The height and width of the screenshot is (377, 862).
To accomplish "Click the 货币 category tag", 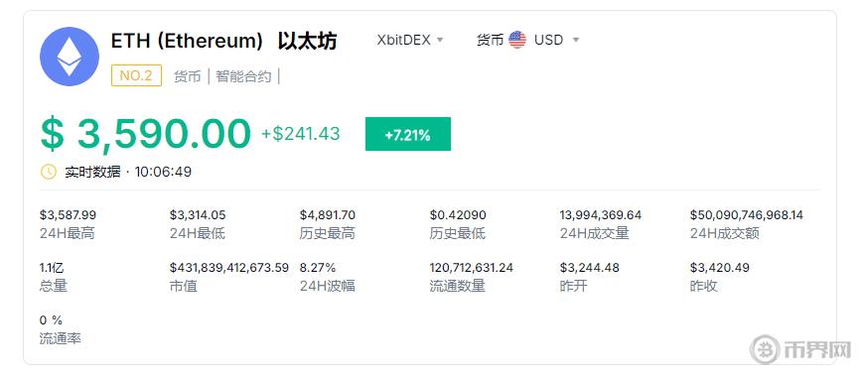I will tap(187, 76).
